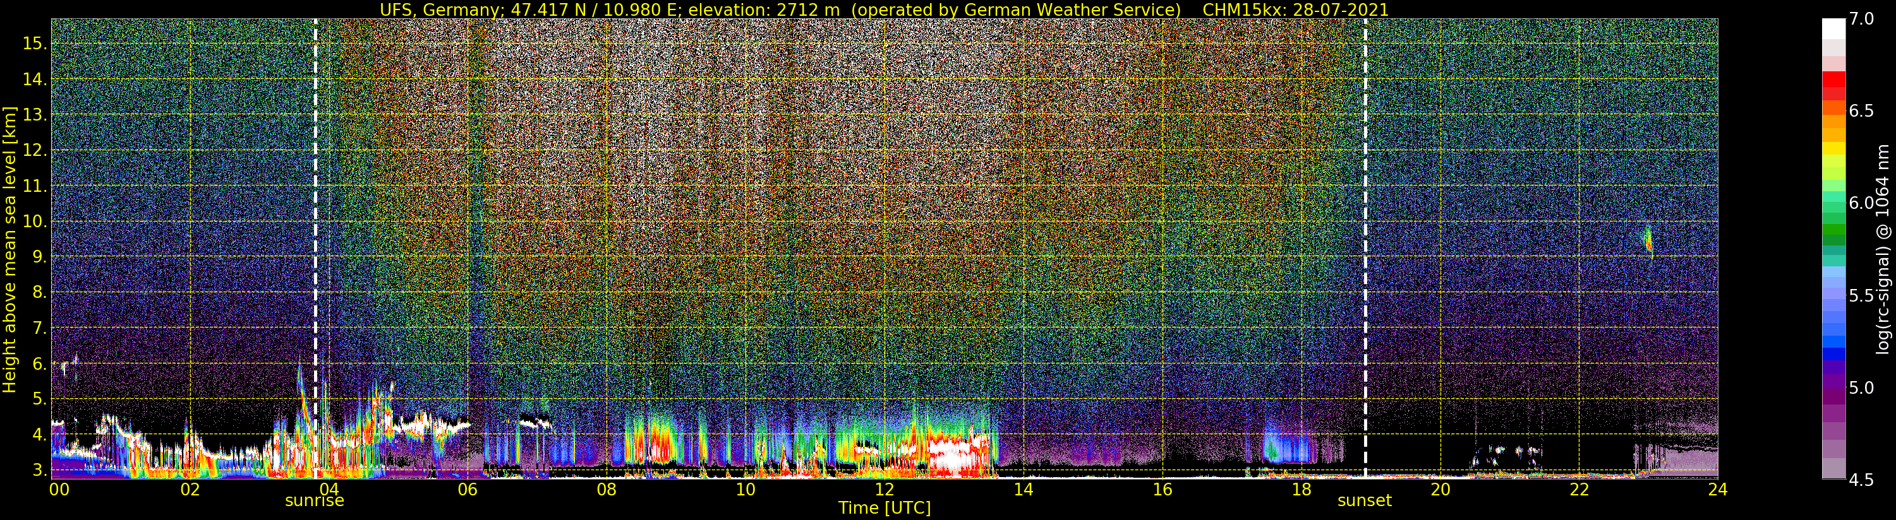Screen dimensions: 1896x520
Task: Click the "3." tick on the height axis
Action: [39, 470]
